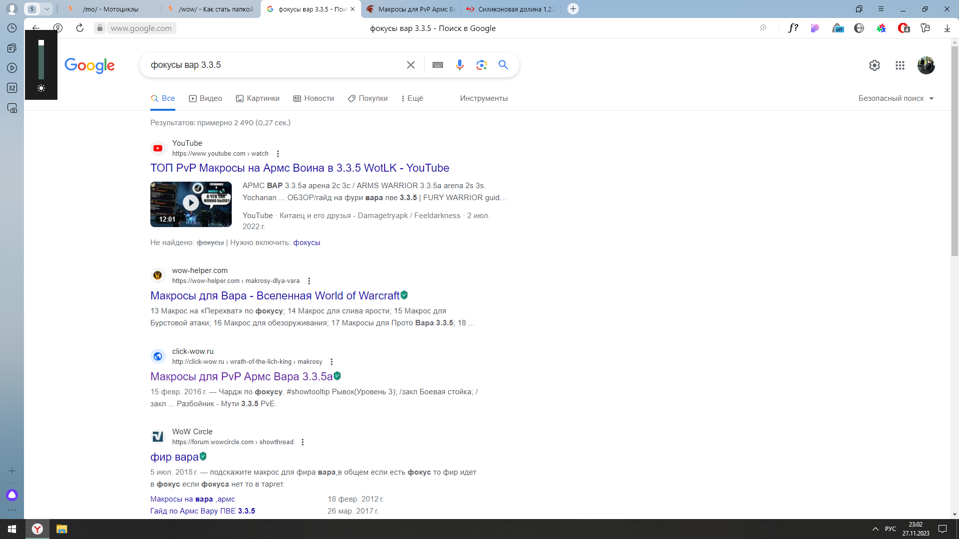
Task: Switch to the /wow/ Как стать папкой tab
Action: 211,9
